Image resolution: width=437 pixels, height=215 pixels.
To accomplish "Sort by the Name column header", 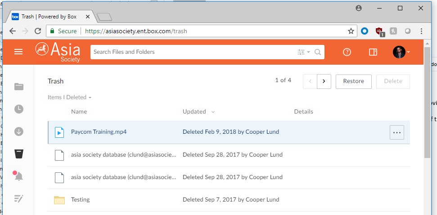I will (x=79, y=112).
